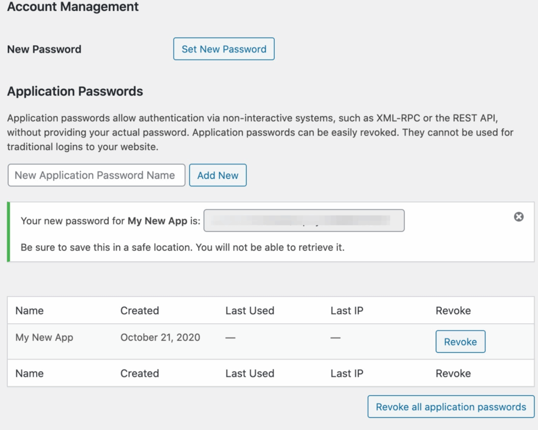
Task: Click the Name column header at table top
Action: [x=29, y=311]
